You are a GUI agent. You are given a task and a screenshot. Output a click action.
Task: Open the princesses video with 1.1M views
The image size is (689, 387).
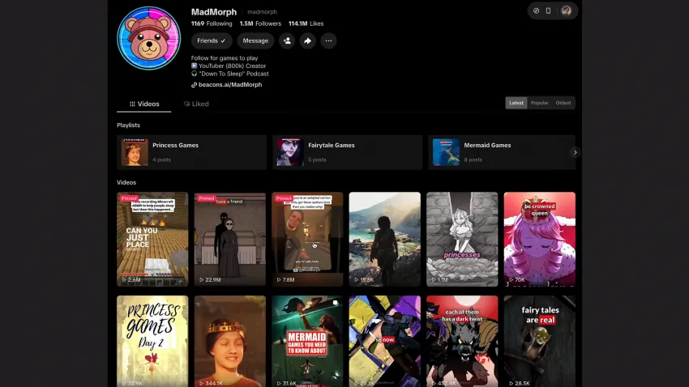[x=462, y=239]
